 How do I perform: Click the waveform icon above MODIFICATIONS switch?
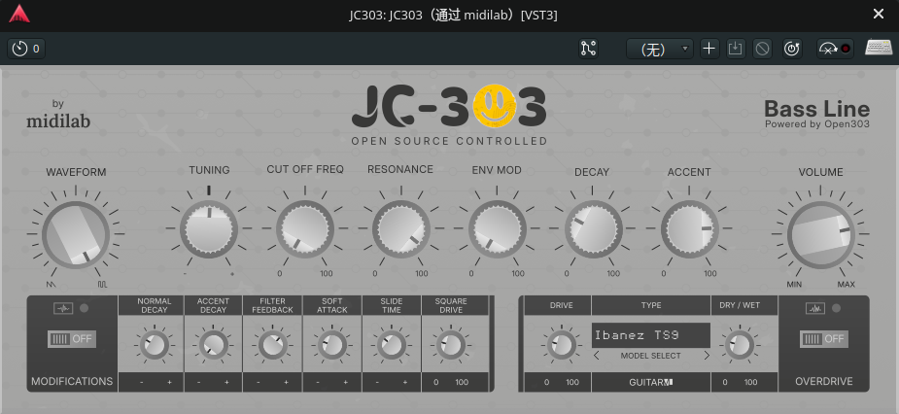63,308
